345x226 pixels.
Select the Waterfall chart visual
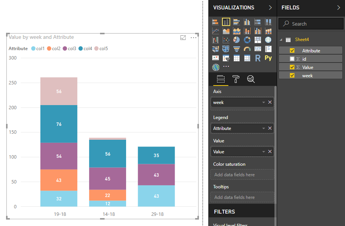(x=216, y=40)
